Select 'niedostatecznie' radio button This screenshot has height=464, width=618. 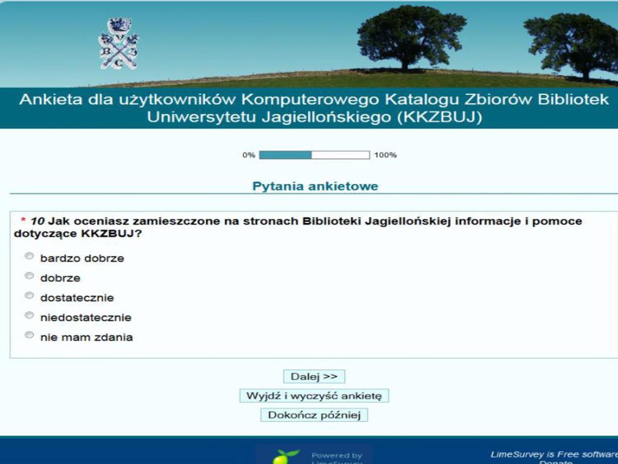pyautogui.click(x=29, y=315)
